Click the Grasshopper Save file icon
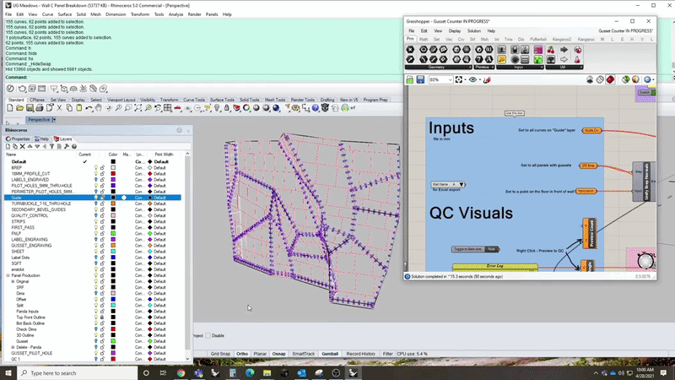Screen dimensions: 675x380 pyautogui.click(x=420, y=79)
